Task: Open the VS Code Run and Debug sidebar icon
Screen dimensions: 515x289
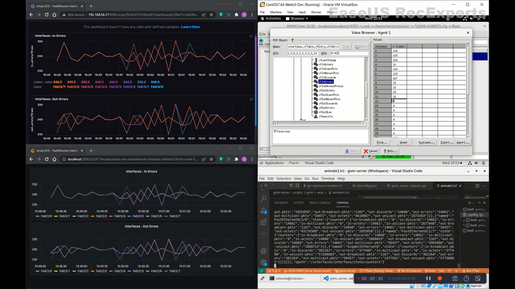Action: (263, 211)
